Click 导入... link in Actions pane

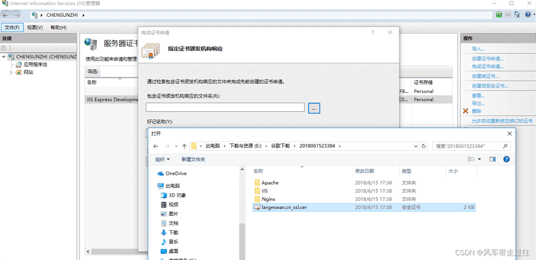coord(478,49)
